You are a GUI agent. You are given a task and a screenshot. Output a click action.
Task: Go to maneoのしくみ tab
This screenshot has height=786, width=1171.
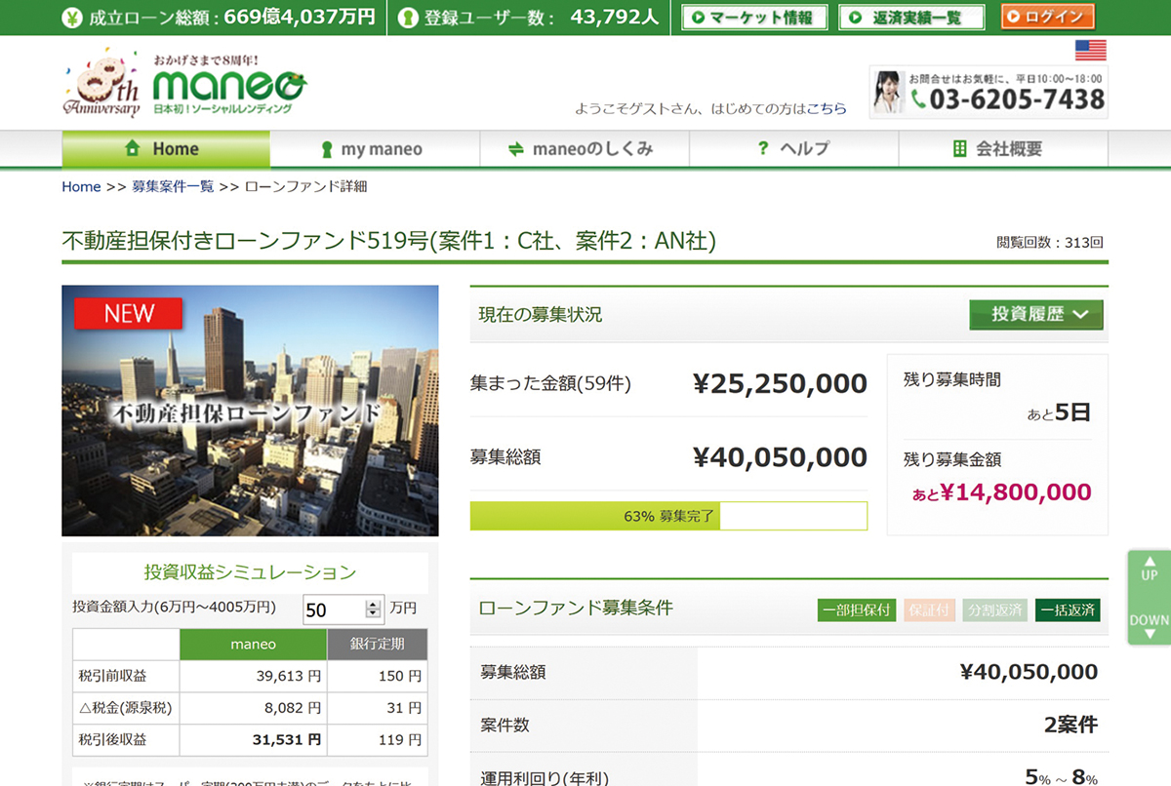[x=584, y=149]
